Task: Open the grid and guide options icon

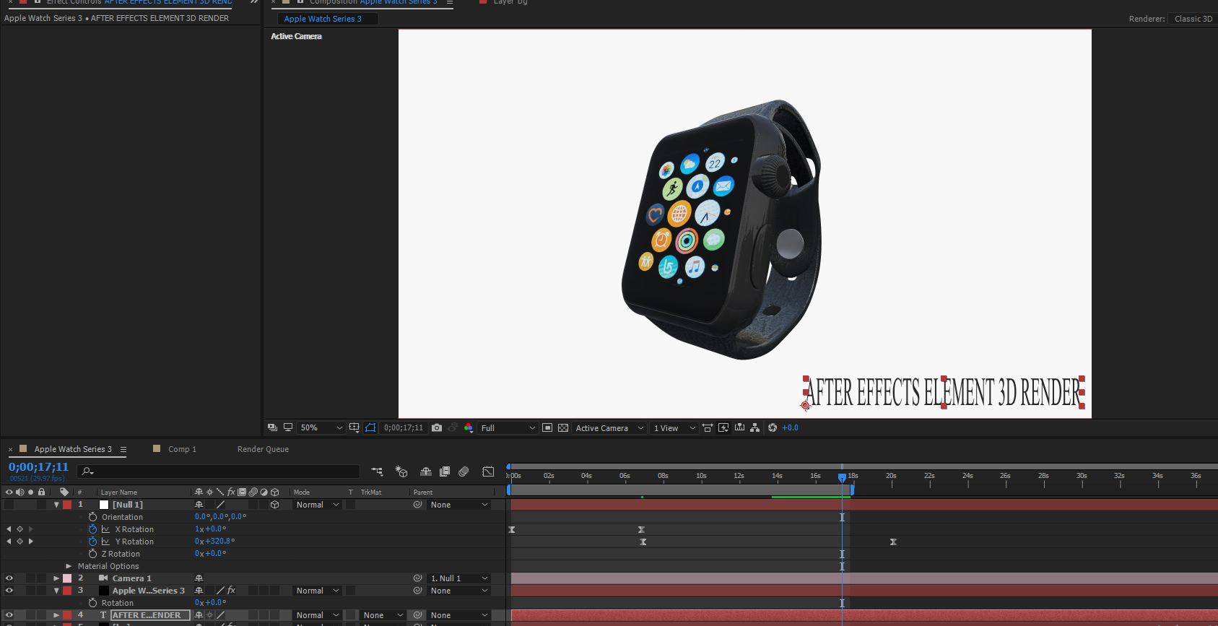Action: coord(354,427)
